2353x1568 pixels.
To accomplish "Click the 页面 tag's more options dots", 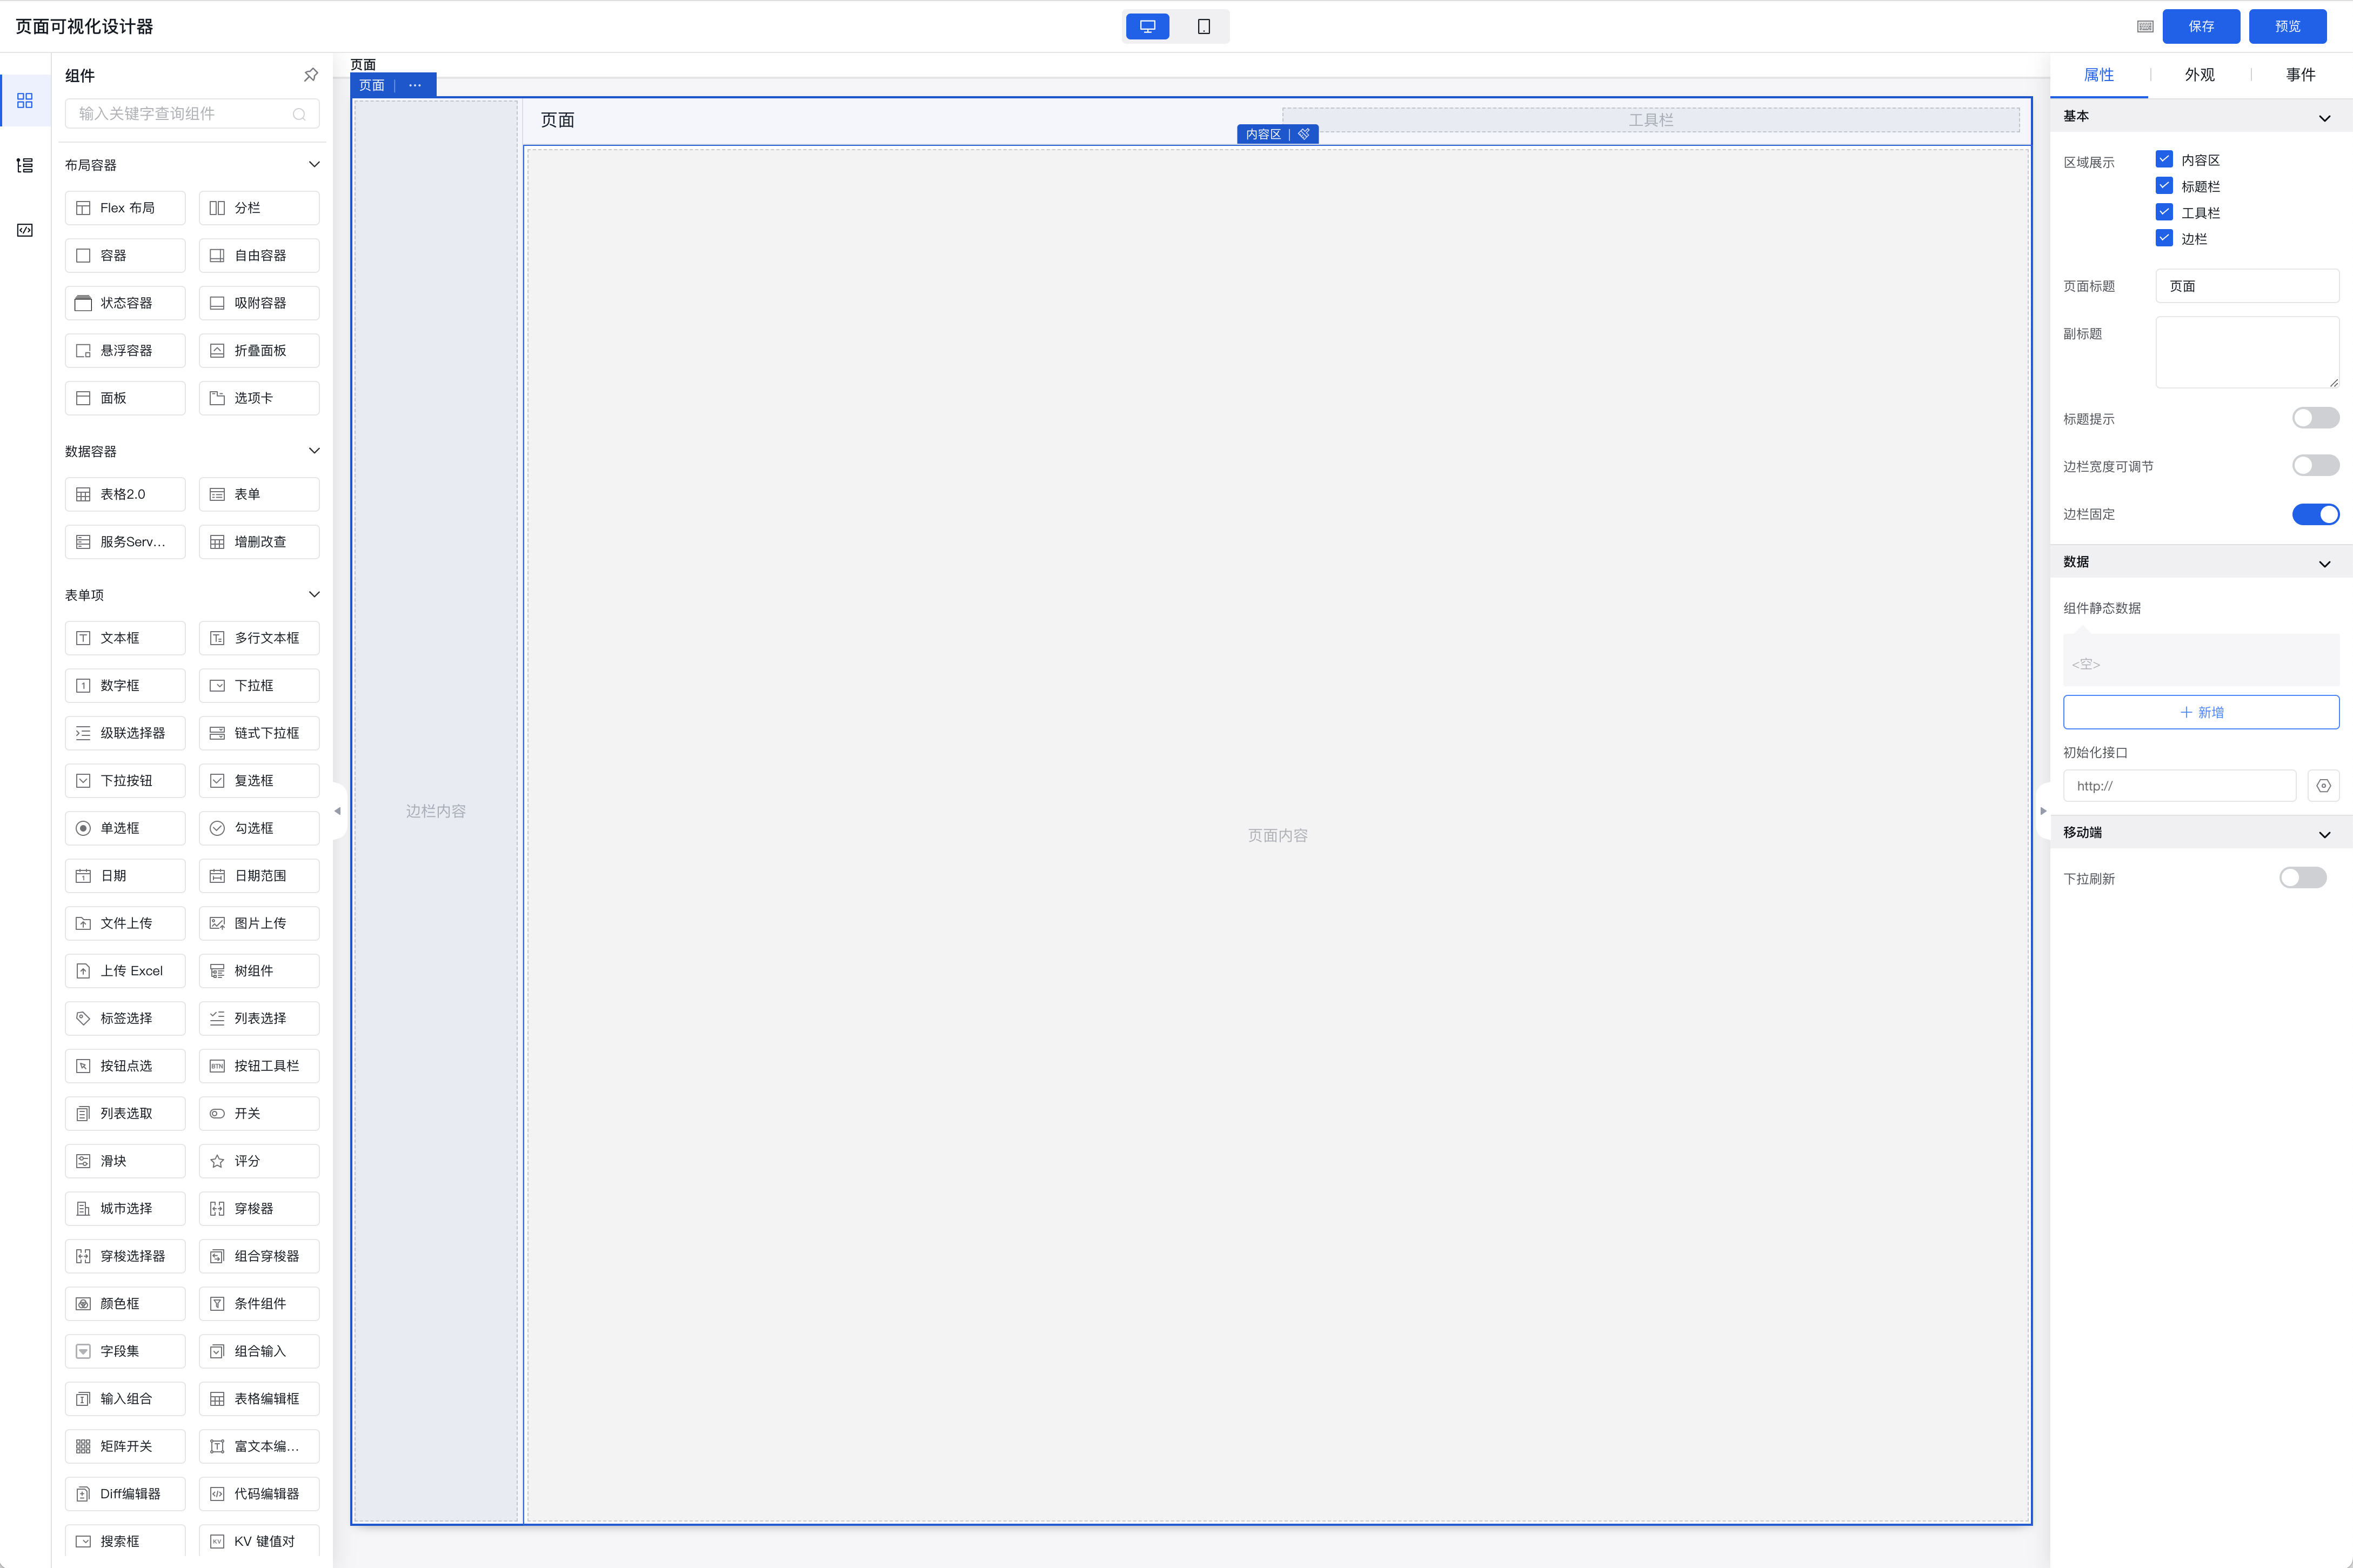I will coord(415,86).
